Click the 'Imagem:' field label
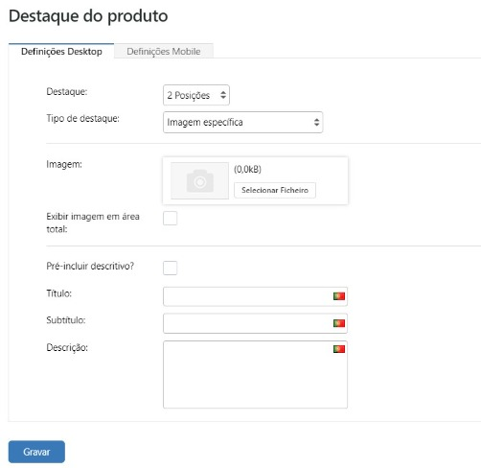The height and width of the screenshot is (468, 481). click(x=64, y=164)
